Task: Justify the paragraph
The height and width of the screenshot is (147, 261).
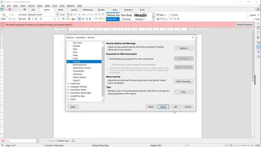Action: [90, 19]
